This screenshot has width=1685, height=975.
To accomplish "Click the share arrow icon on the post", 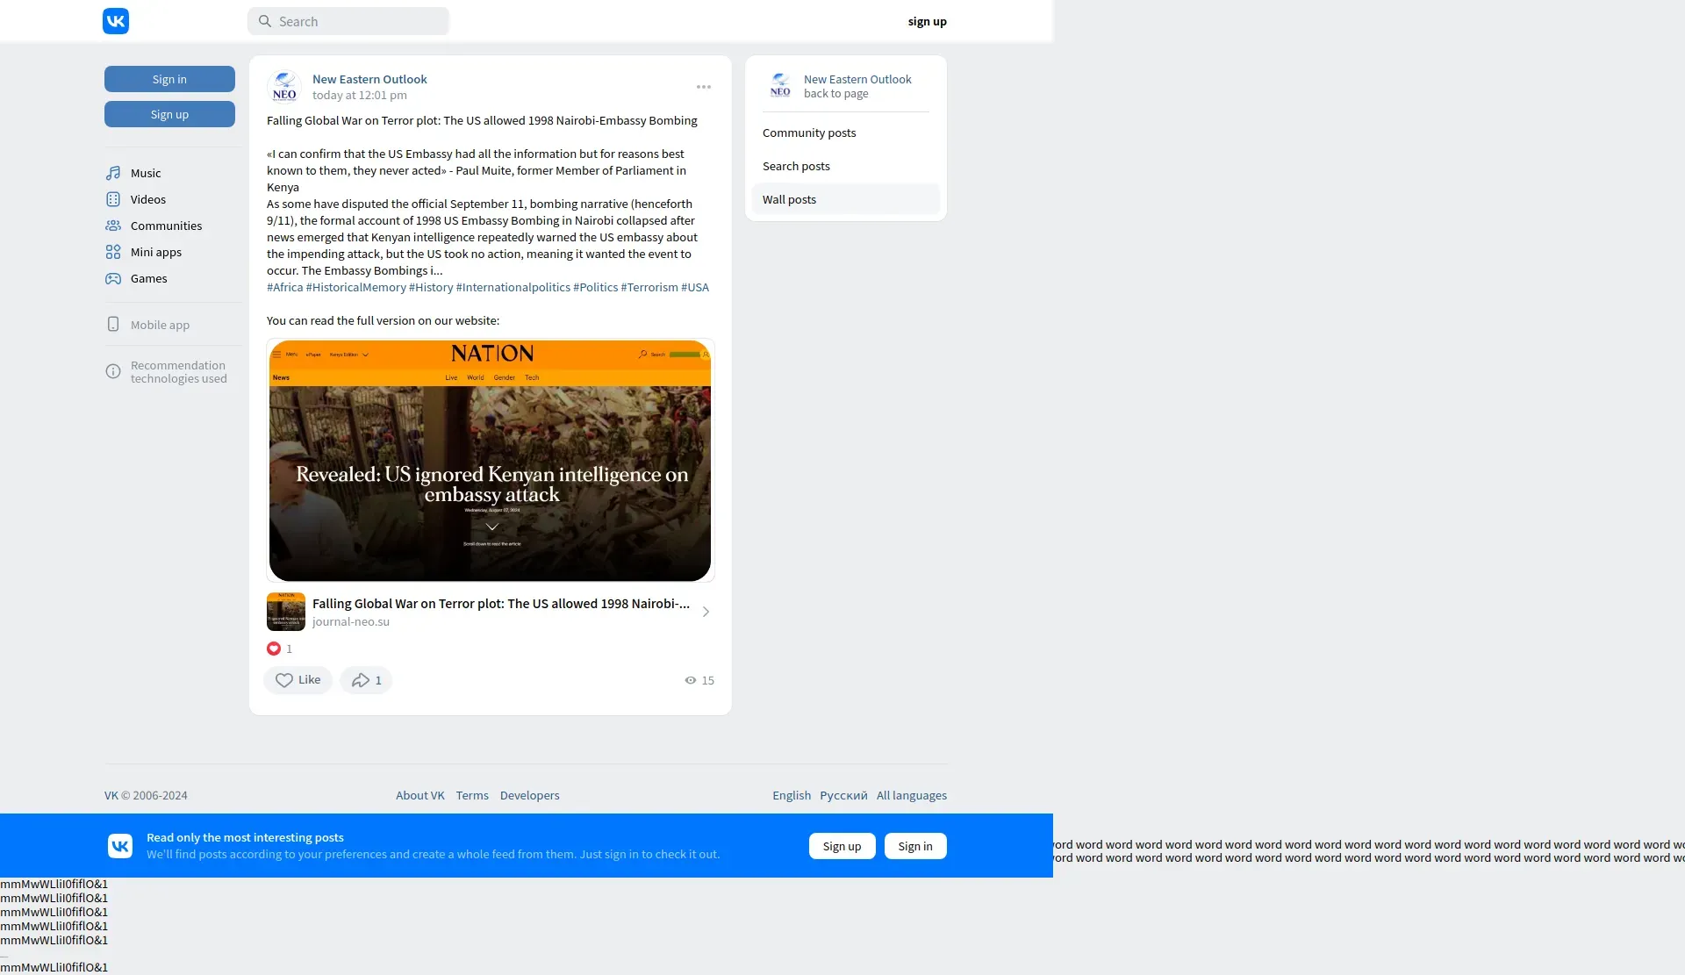I will (x=361, y=680).
